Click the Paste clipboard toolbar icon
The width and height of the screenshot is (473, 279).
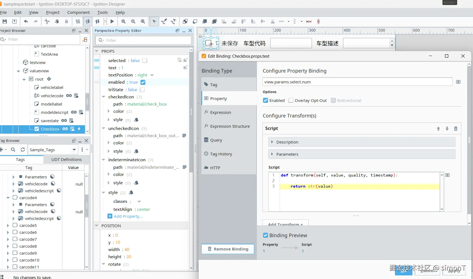[x=66, y=21]
